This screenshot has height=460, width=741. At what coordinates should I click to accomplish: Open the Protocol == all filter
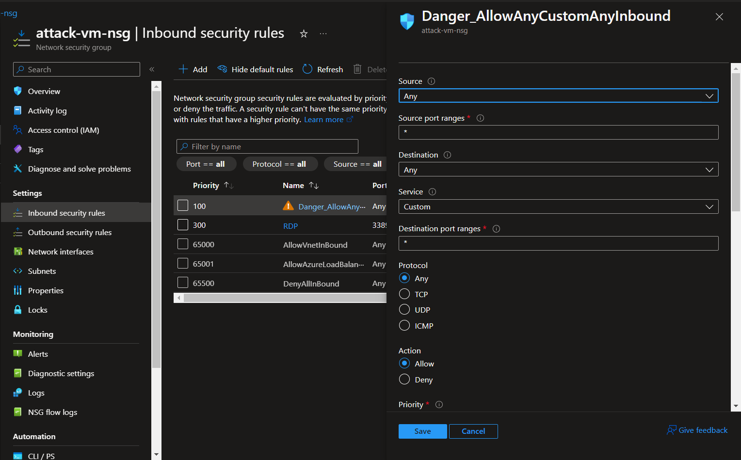(x=280, y=164)
